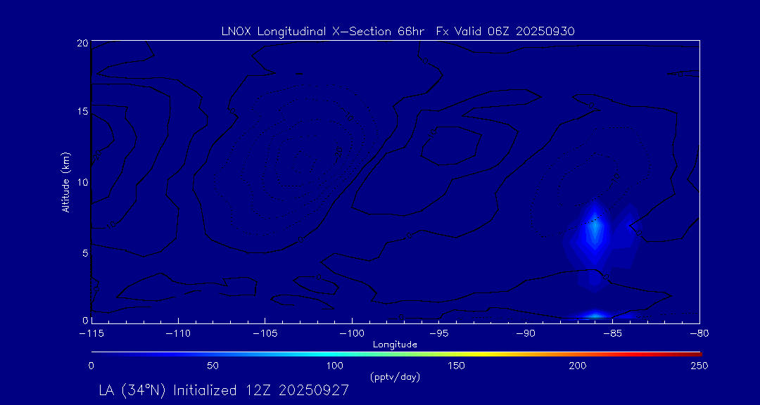The width and height of the screenshot is (760, 405).
Task: Click the colorbar tick label "50"
Action: pos(213,366)
